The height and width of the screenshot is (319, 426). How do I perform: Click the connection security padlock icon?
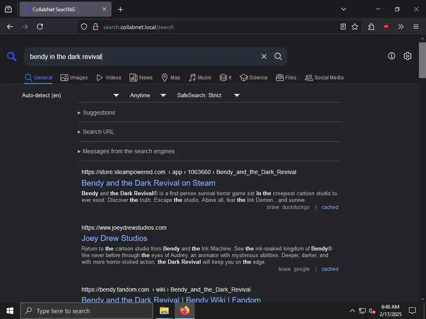[x=96, y=27]
